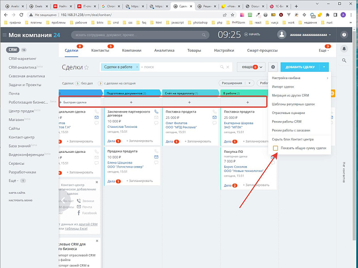Click the favorite star next to Сделки title
This screenshot has width=358, height=268.
point(87,67)
